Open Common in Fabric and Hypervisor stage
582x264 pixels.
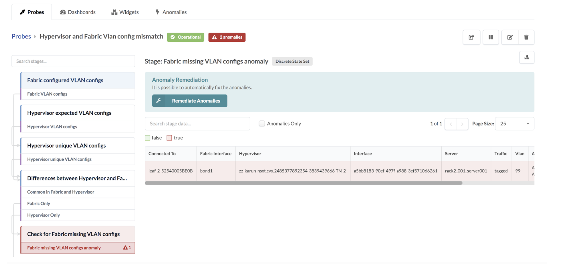click(78, 192)
